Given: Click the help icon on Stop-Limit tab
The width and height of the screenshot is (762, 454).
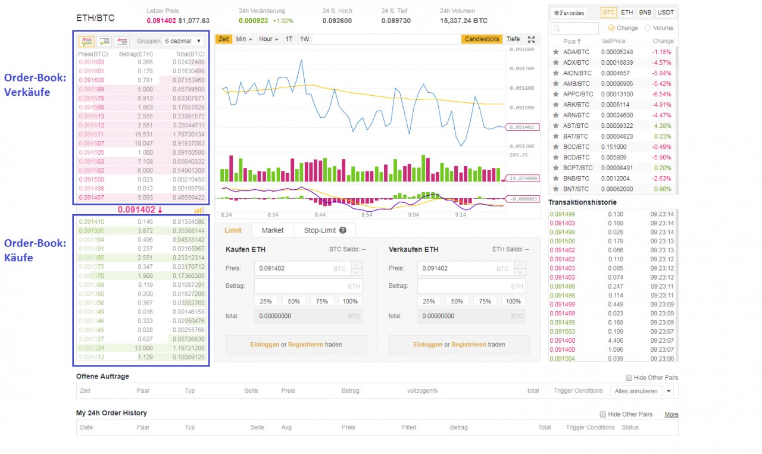Looking at the screenshot, I should coord(343,230).
